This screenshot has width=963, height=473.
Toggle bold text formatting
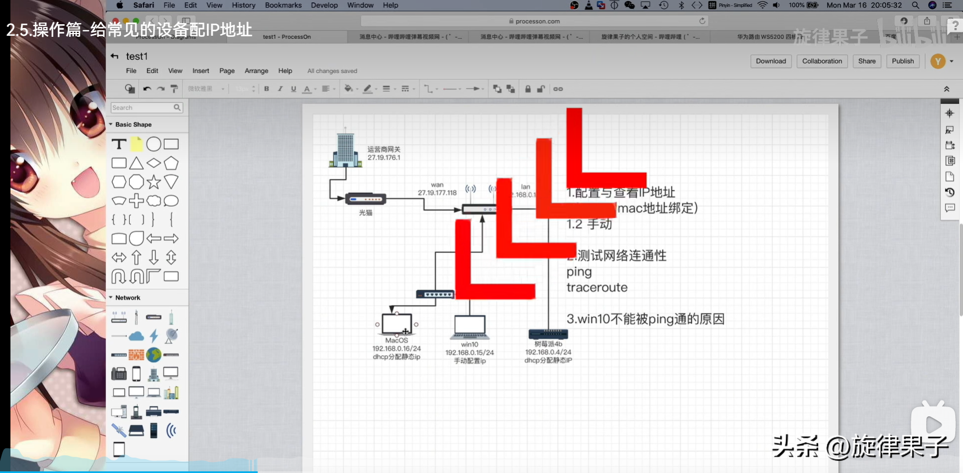pos(267,89)
